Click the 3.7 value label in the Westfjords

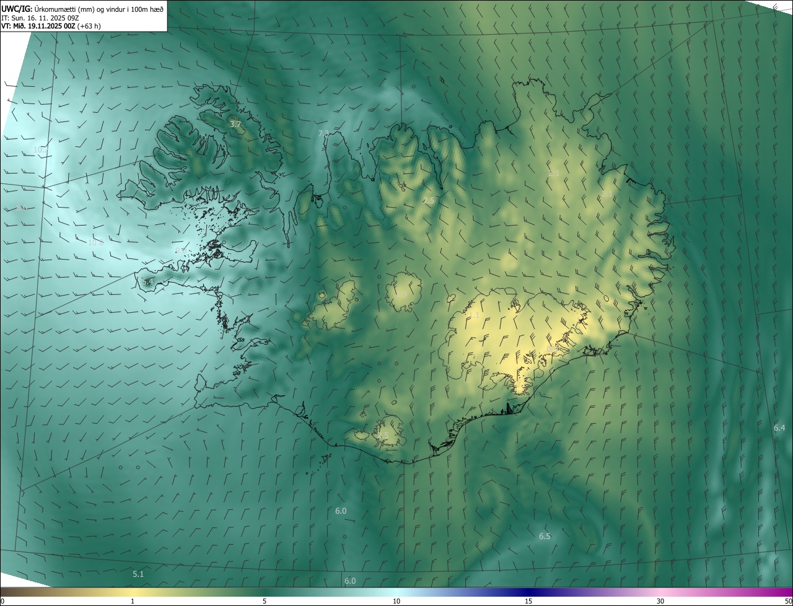pos(235,124)
